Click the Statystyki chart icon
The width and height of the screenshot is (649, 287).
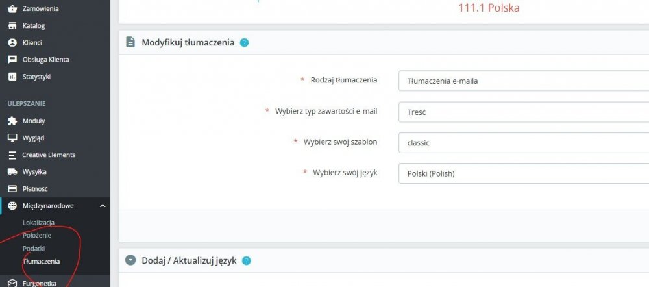pyautogui.click(x=12, y=77)
